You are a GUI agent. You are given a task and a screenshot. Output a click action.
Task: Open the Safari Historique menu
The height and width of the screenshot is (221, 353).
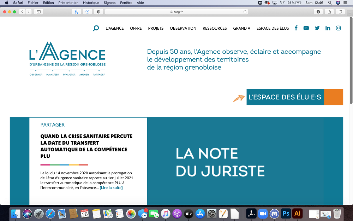tap(91, 3)
